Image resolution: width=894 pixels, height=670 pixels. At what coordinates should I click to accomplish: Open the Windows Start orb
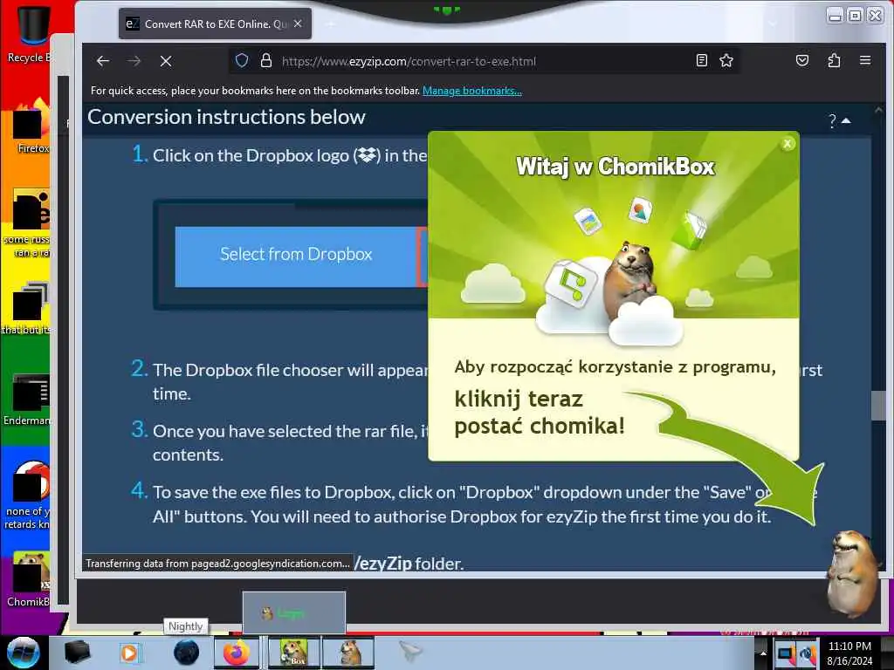23,653
